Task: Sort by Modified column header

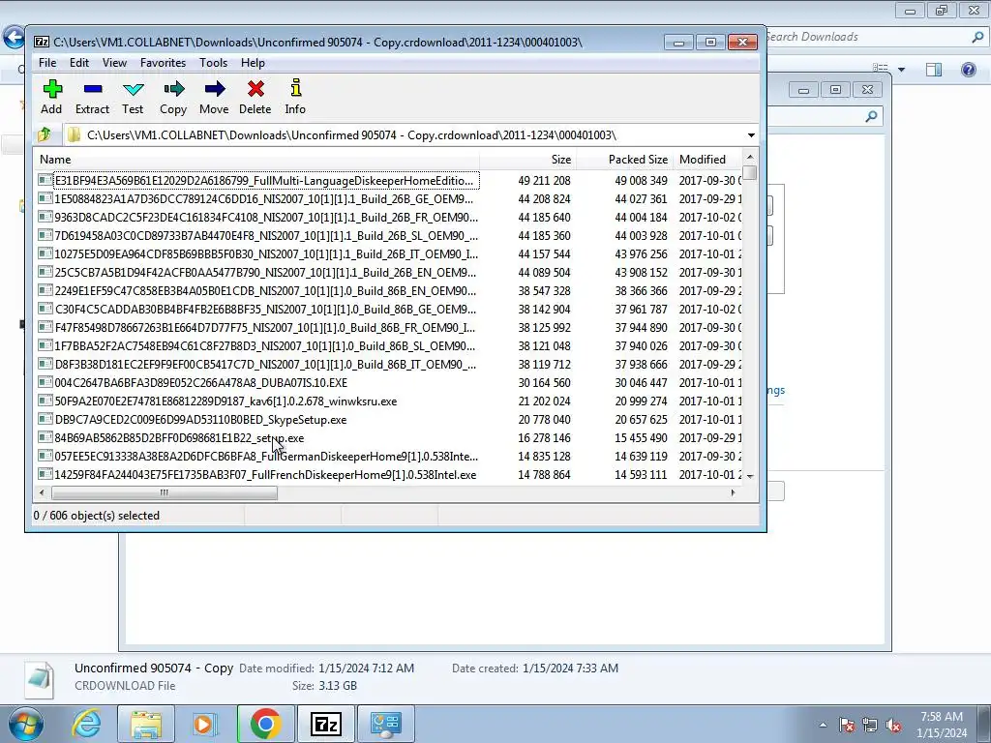Action: (707, 160)
